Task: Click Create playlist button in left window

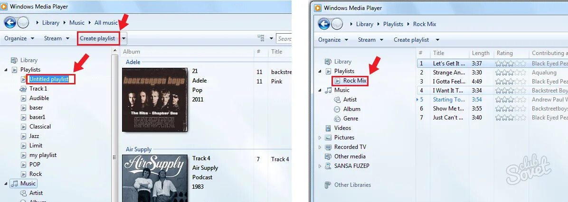Action: pyautogui.click(x=97, y=38)
